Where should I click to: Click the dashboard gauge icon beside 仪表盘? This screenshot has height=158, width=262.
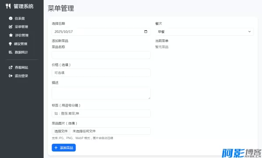(x=10, y=18)
